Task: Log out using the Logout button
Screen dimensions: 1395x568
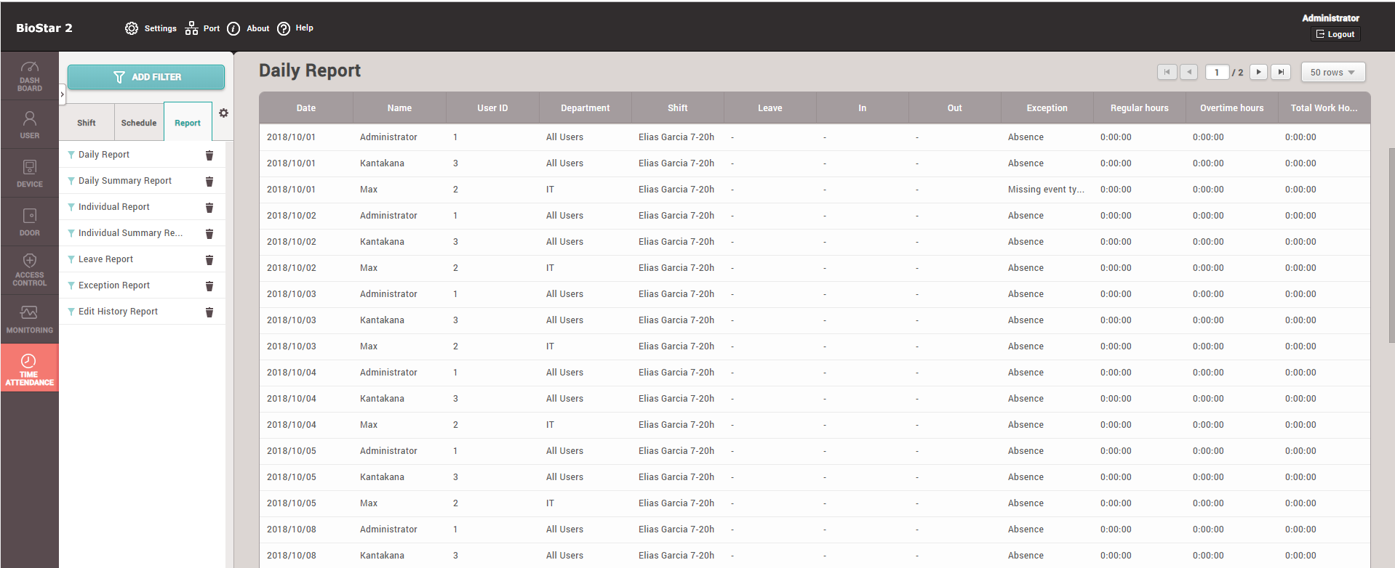Action: click(1335, 34)
